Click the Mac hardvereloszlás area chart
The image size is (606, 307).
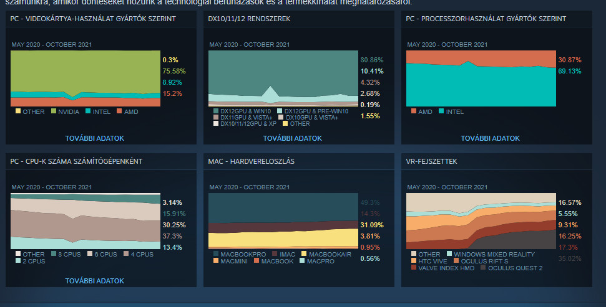(x=283, y=220)
